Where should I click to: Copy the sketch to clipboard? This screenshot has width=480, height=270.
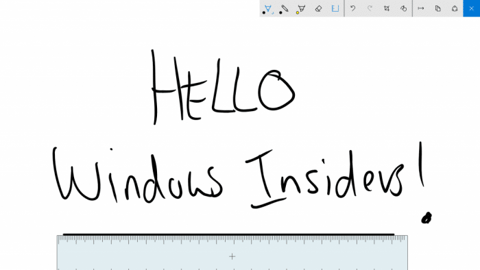[x=437, y=8]
